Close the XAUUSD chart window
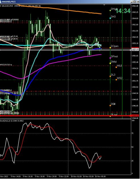This screenshot has height=179, width=140. click(137, 2)
